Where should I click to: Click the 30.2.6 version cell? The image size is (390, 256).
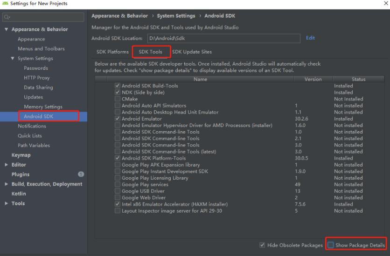click(x=301, y=119)
